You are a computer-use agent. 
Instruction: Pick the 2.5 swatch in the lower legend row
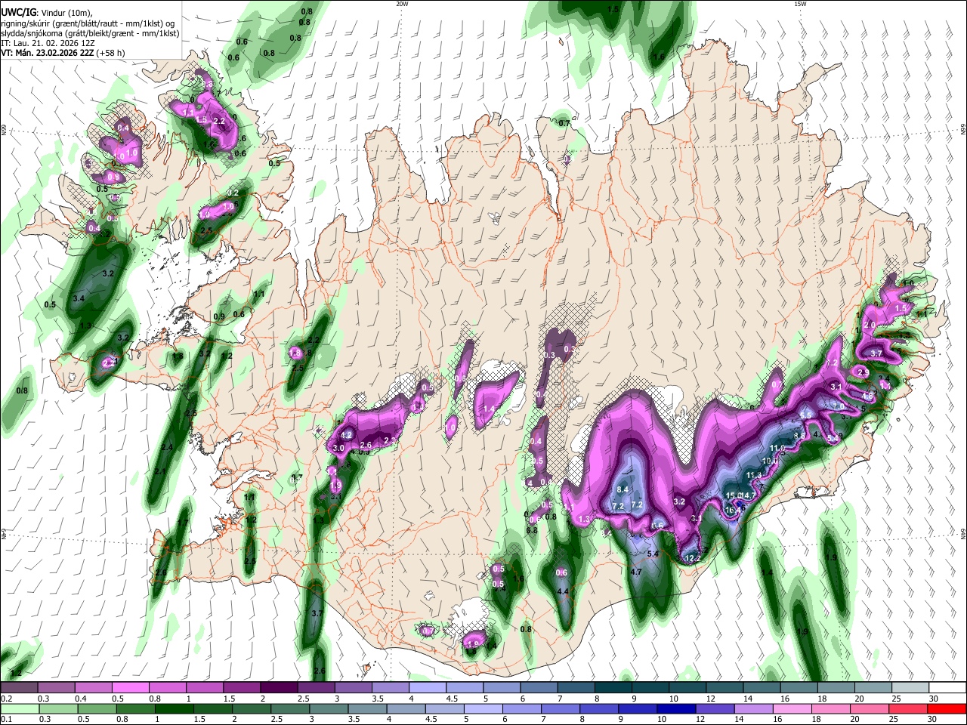[x=289, y=708]
